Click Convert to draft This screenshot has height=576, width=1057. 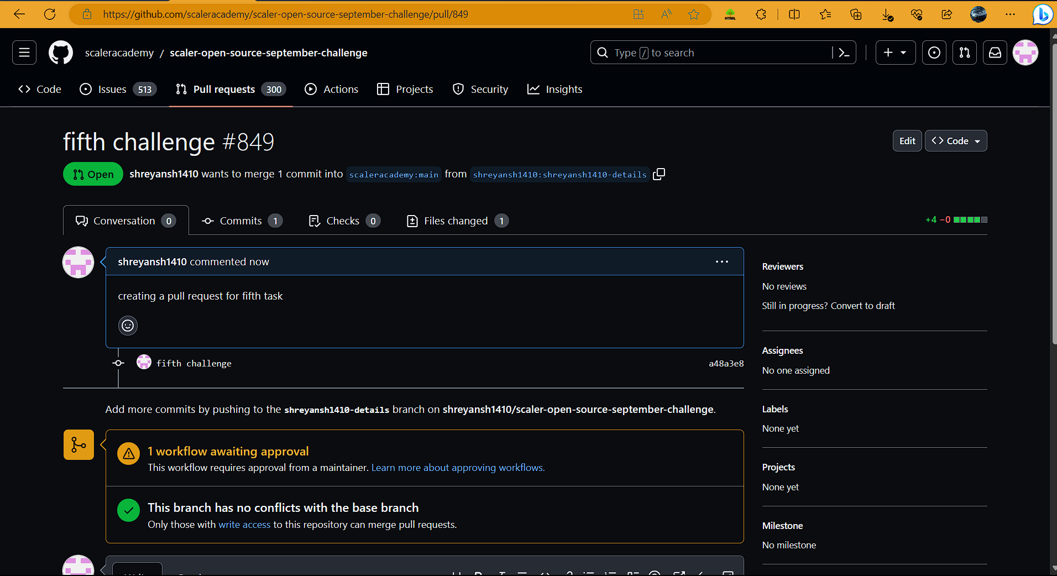[862, 306]
